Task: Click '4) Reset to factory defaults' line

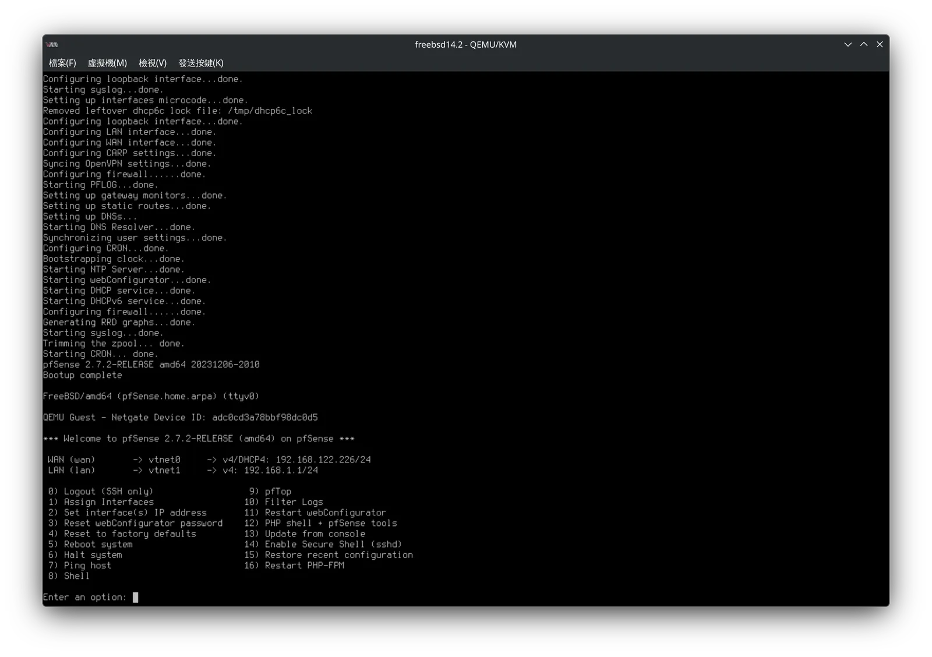Action: coord(122,534)
